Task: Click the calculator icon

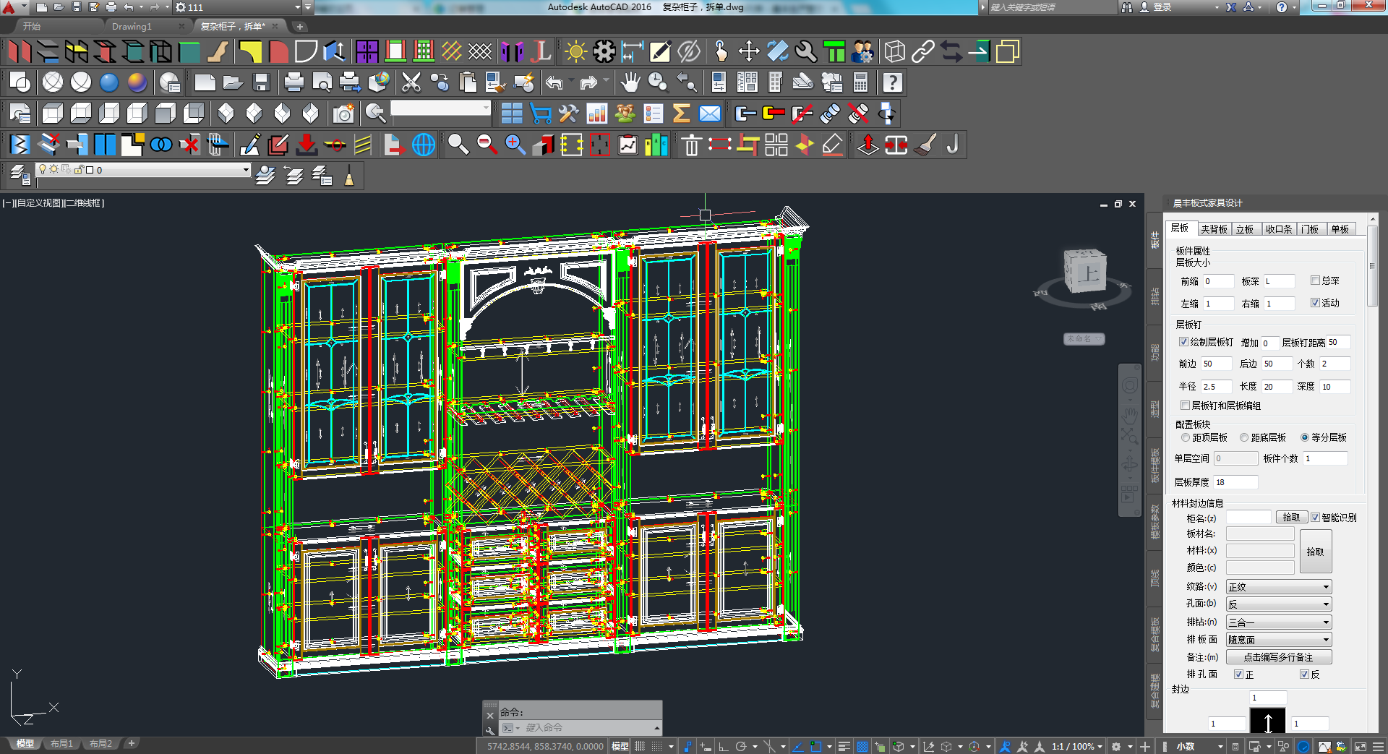Action: click(x=860, y=82)
